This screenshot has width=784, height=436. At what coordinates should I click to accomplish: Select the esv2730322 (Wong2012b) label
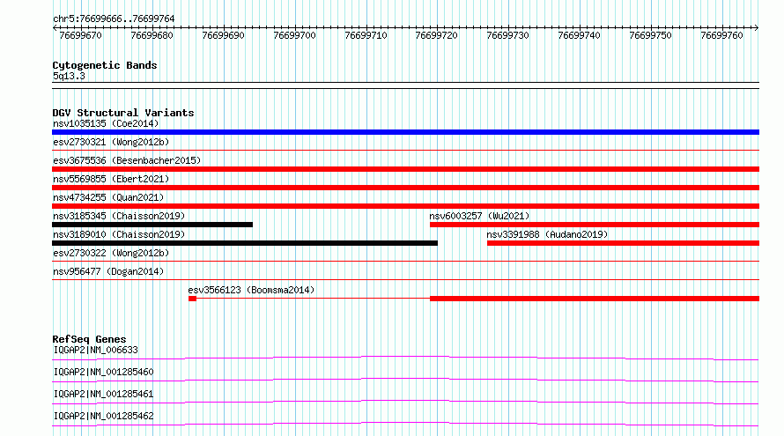point(111,253)
